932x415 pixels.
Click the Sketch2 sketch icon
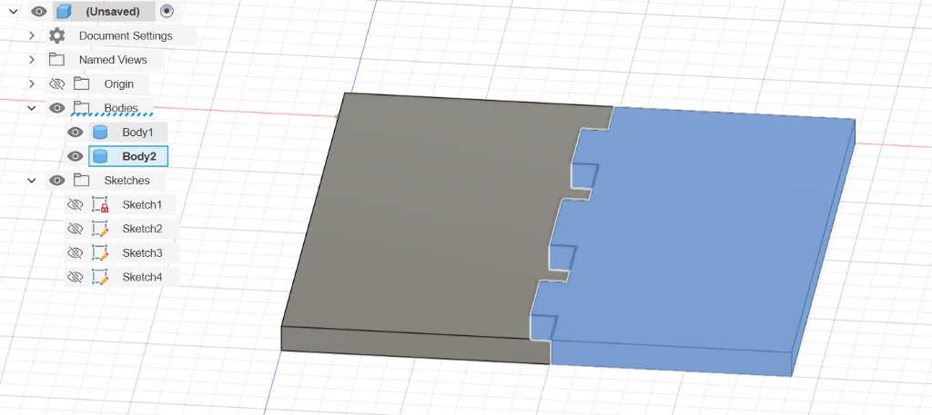pos(100,228)
